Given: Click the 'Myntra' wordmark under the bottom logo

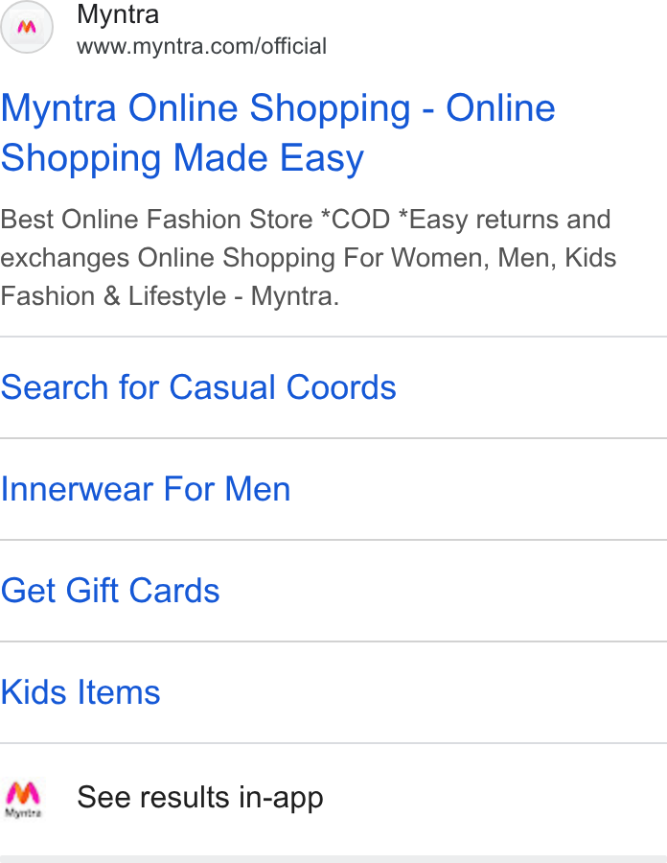Looking at the screenshot, I should (23, 812).
